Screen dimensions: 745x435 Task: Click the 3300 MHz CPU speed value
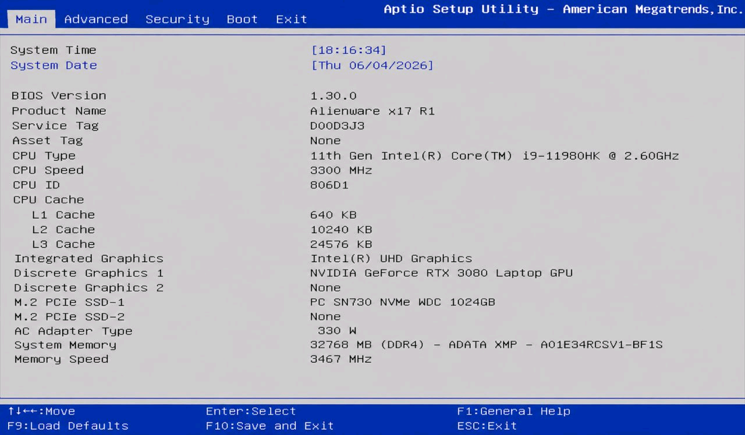pyautogui.click(x=341, y=170)
